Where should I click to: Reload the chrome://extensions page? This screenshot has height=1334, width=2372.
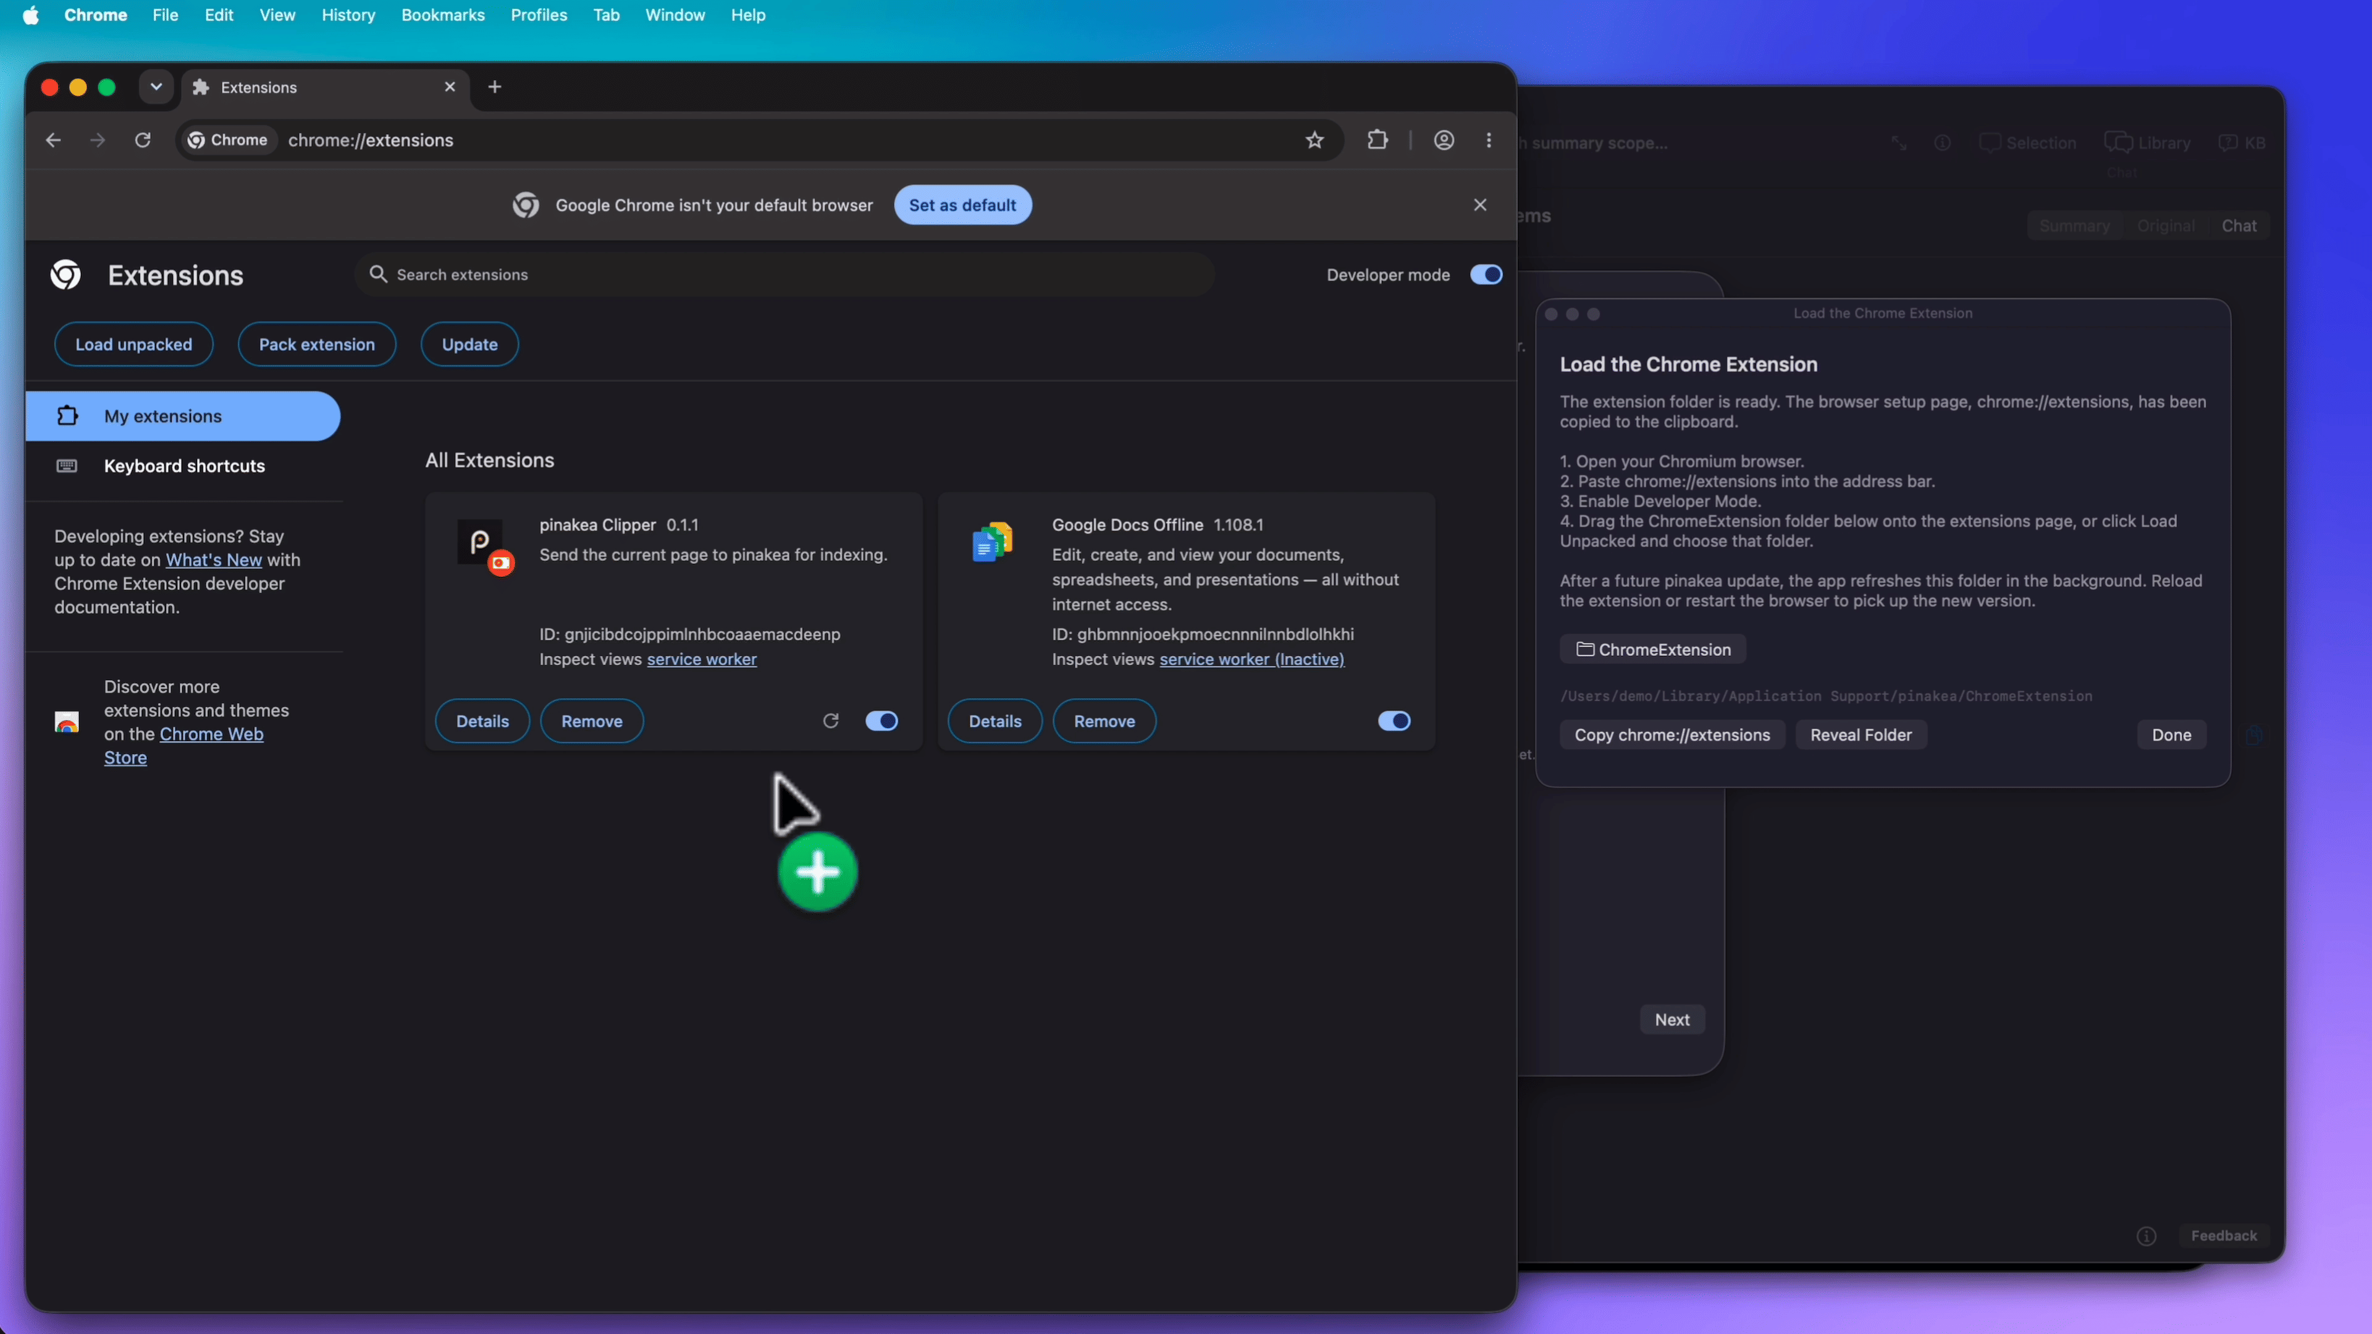143,140
